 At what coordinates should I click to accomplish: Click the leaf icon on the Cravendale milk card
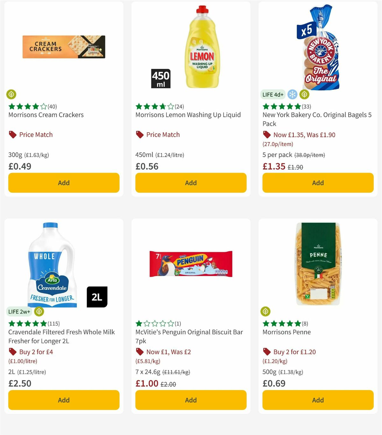39,311
